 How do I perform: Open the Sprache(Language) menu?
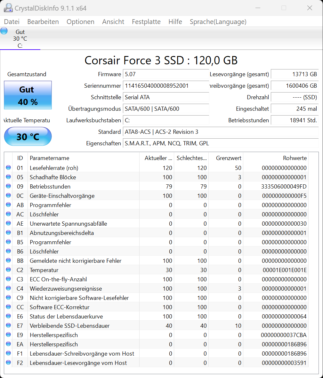coord(218,22)
